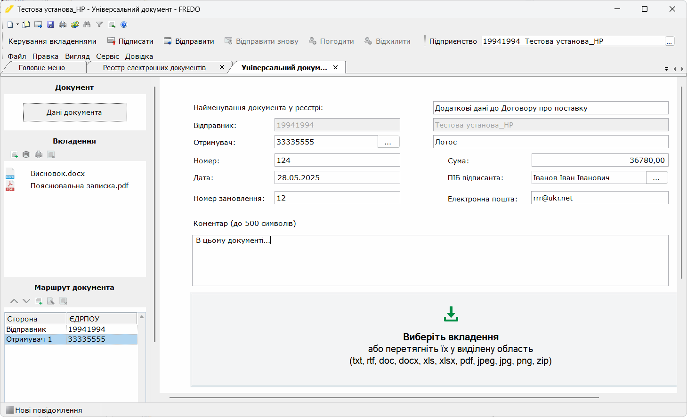This screenshot has height=417, width=687.
Task: Click the move up arrow in Маршрут документа
Action: pos(14,301)
